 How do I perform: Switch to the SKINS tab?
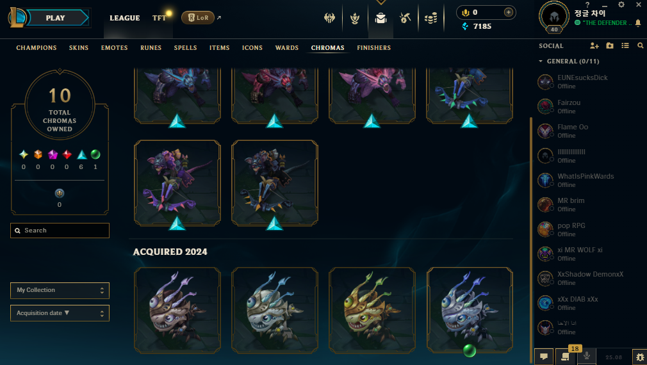(79, 48)
